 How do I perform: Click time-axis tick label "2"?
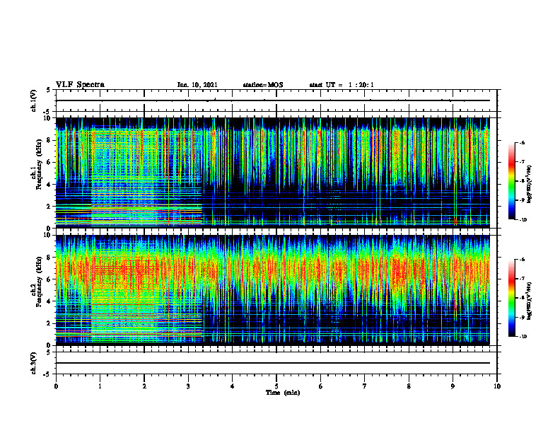point(144,386)
